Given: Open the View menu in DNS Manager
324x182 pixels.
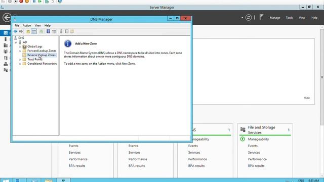Looking at the screenshot, I should coord(37,26).
